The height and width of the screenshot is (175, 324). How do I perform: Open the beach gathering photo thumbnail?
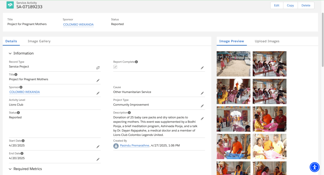234,64
